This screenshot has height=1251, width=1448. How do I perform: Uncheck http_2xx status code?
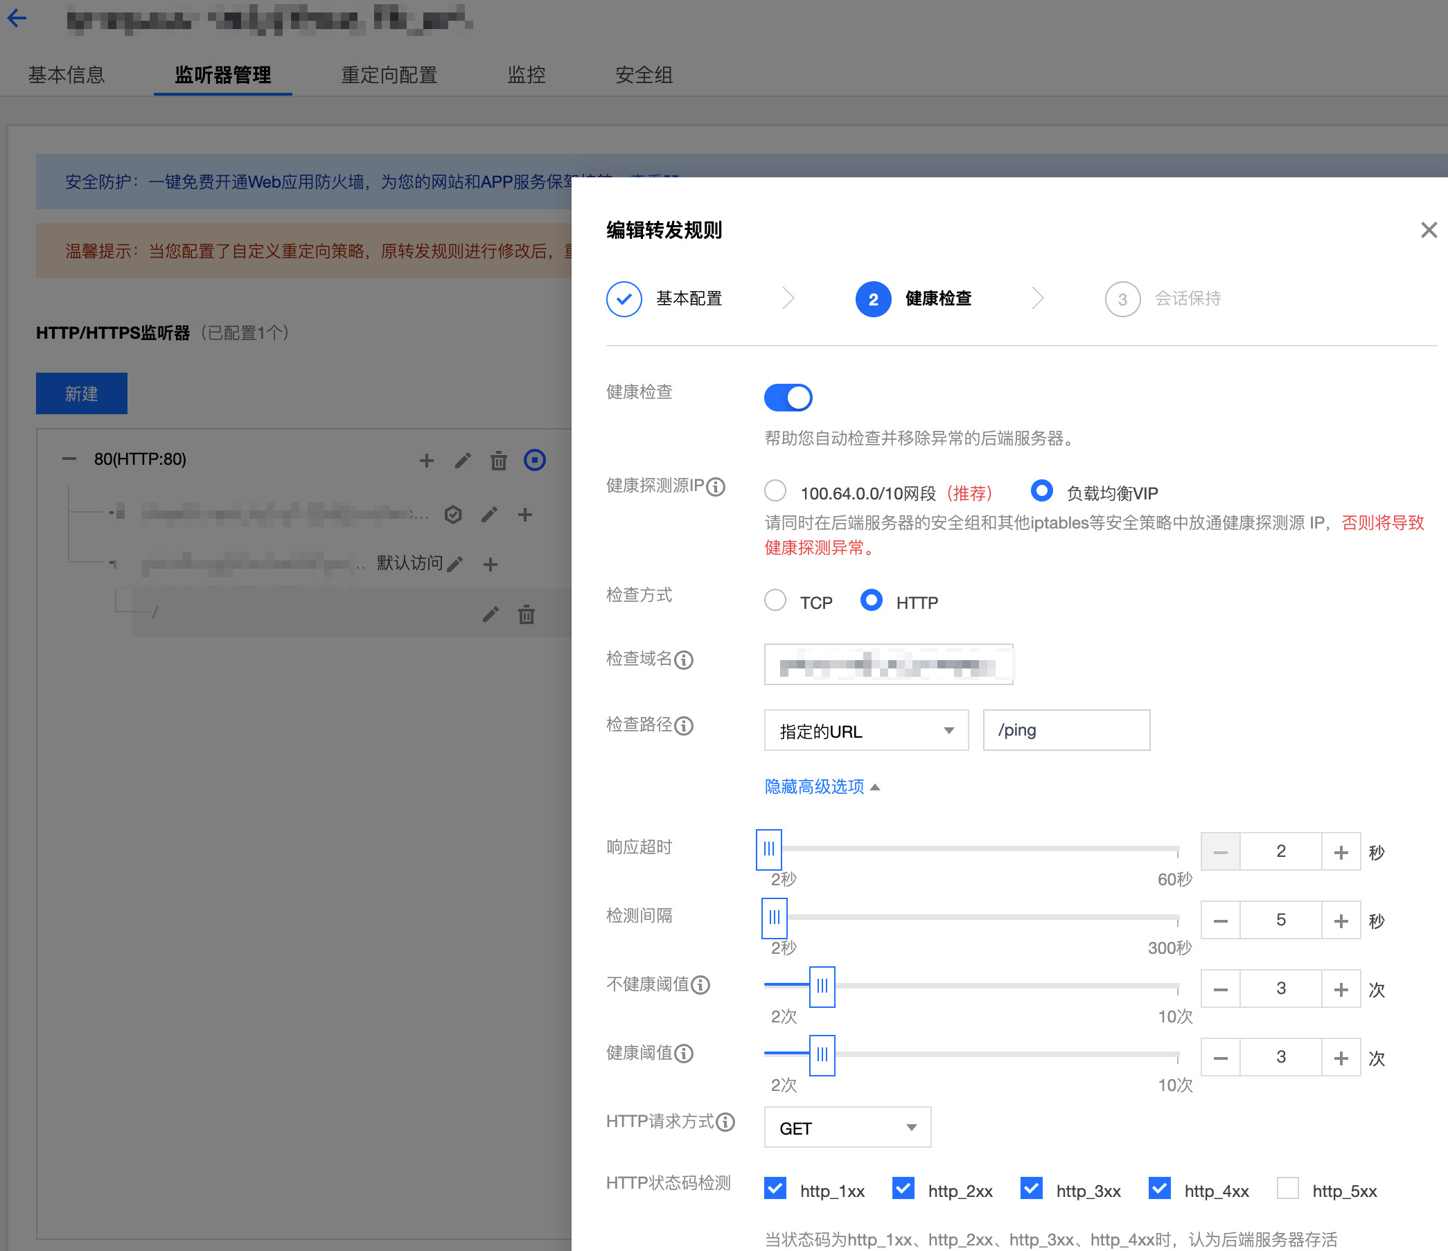click(x=903, y=1188)
